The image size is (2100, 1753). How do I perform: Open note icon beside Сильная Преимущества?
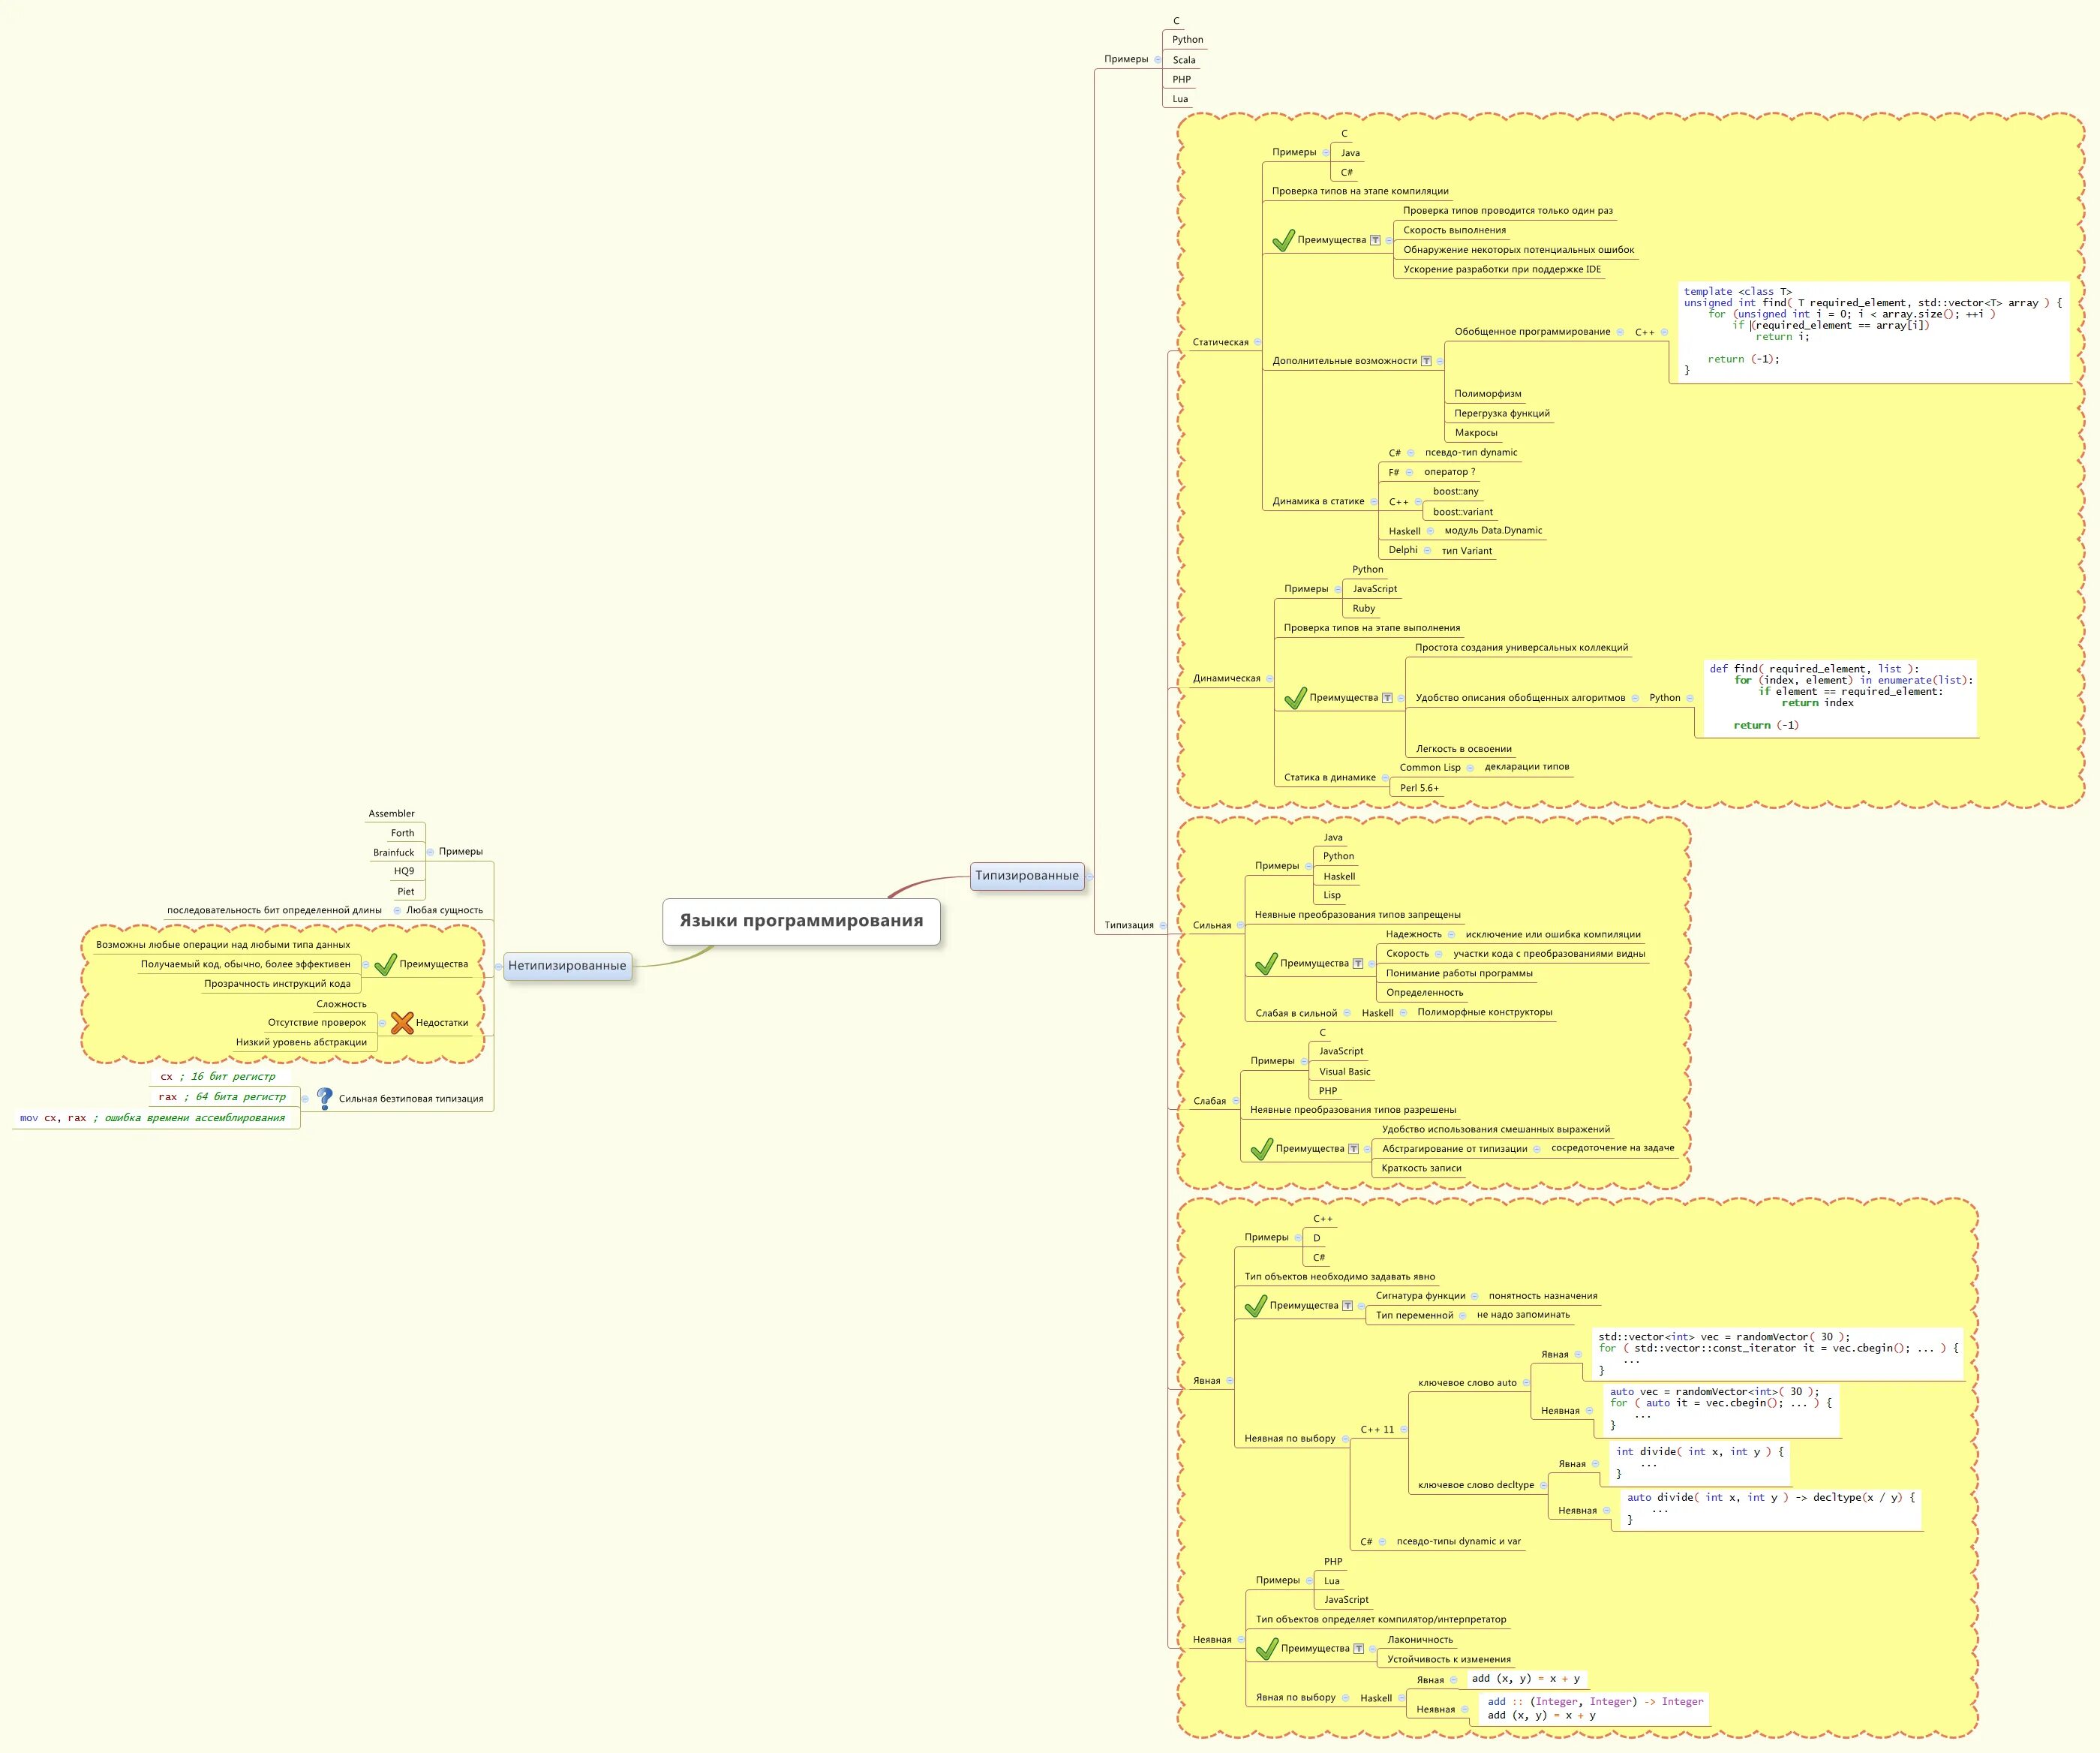click(1358, 964)
